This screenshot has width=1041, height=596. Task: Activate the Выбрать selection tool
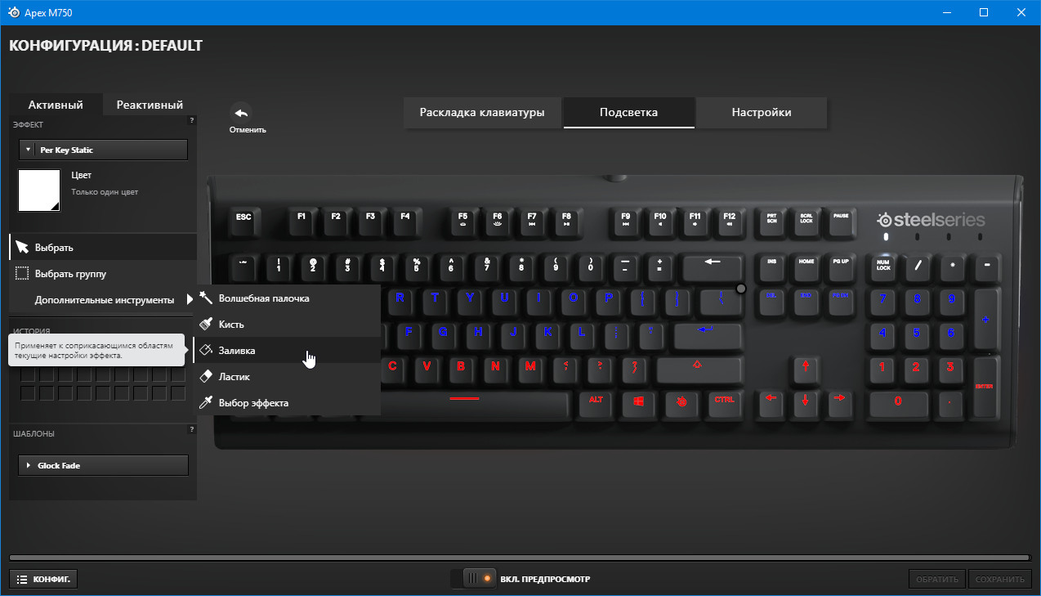103,247
